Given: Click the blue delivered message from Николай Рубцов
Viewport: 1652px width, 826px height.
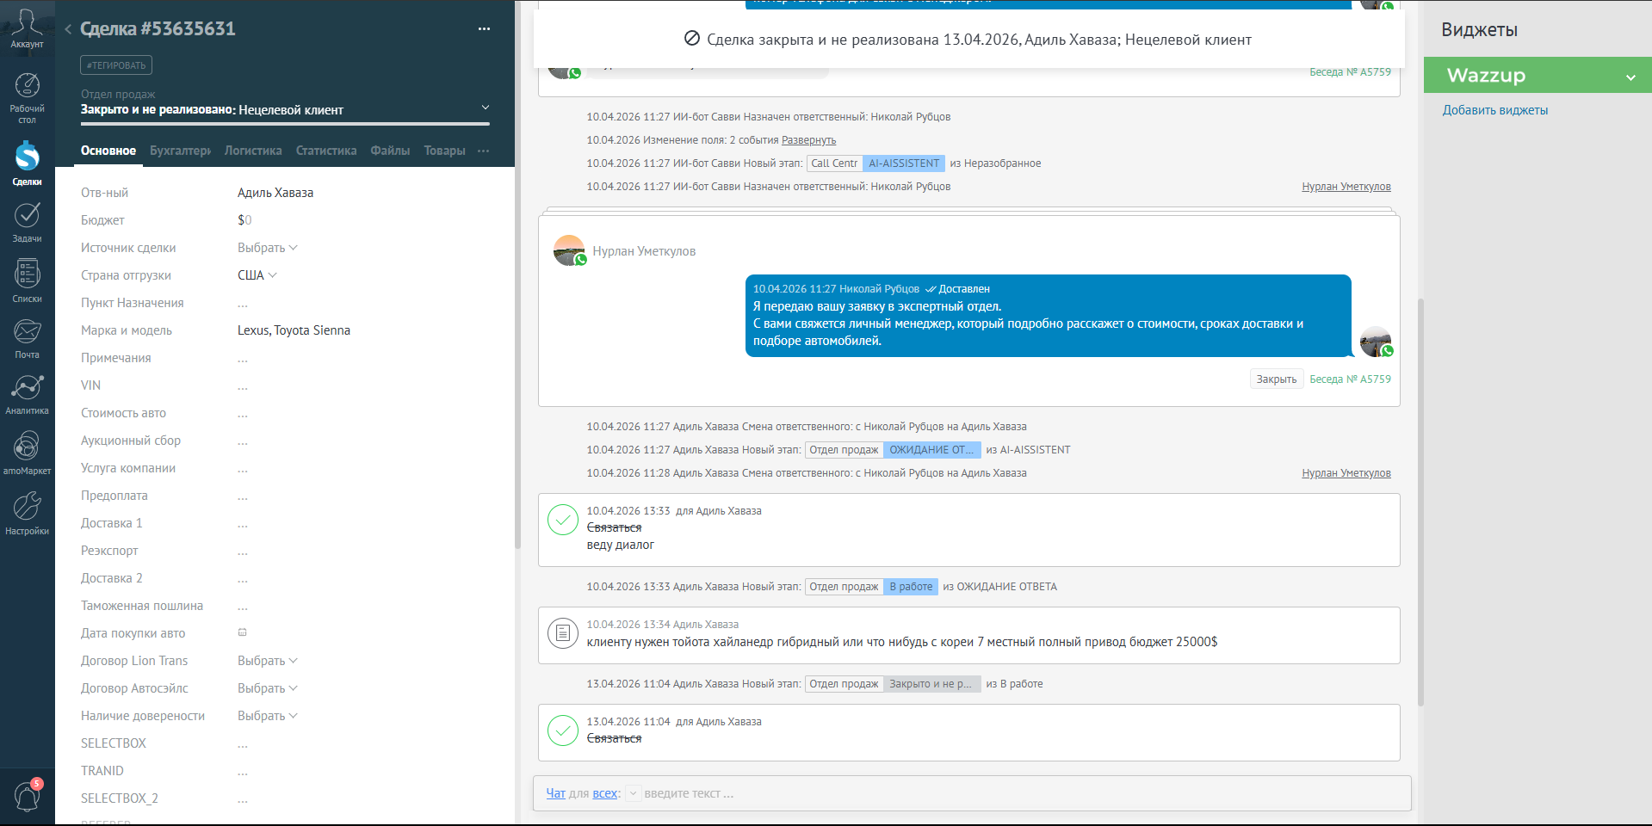Looking at the screenshot, I should pos(1048,316).
